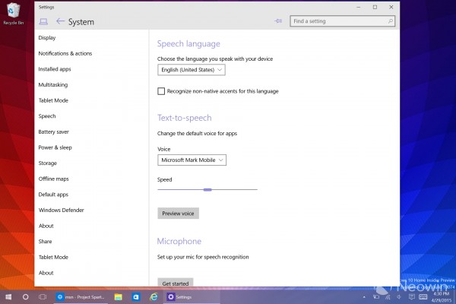Click Get started under Microphone
The image size is (456, 304).
(x=175, y=283)
